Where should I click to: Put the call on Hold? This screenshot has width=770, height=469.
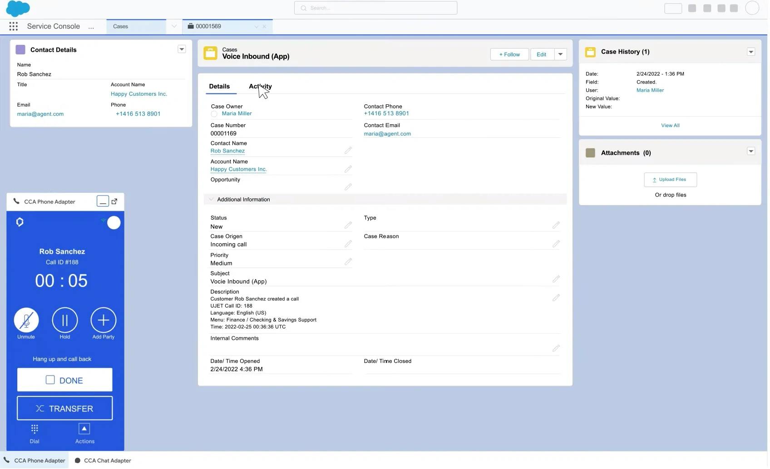click(64, 321)
